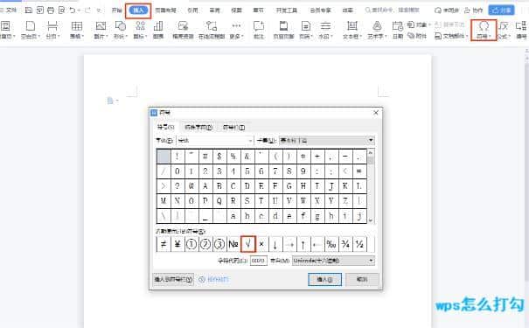Click the character code input field
The width and height of the screenshot is (529, 328).
(x=259, y=261)
